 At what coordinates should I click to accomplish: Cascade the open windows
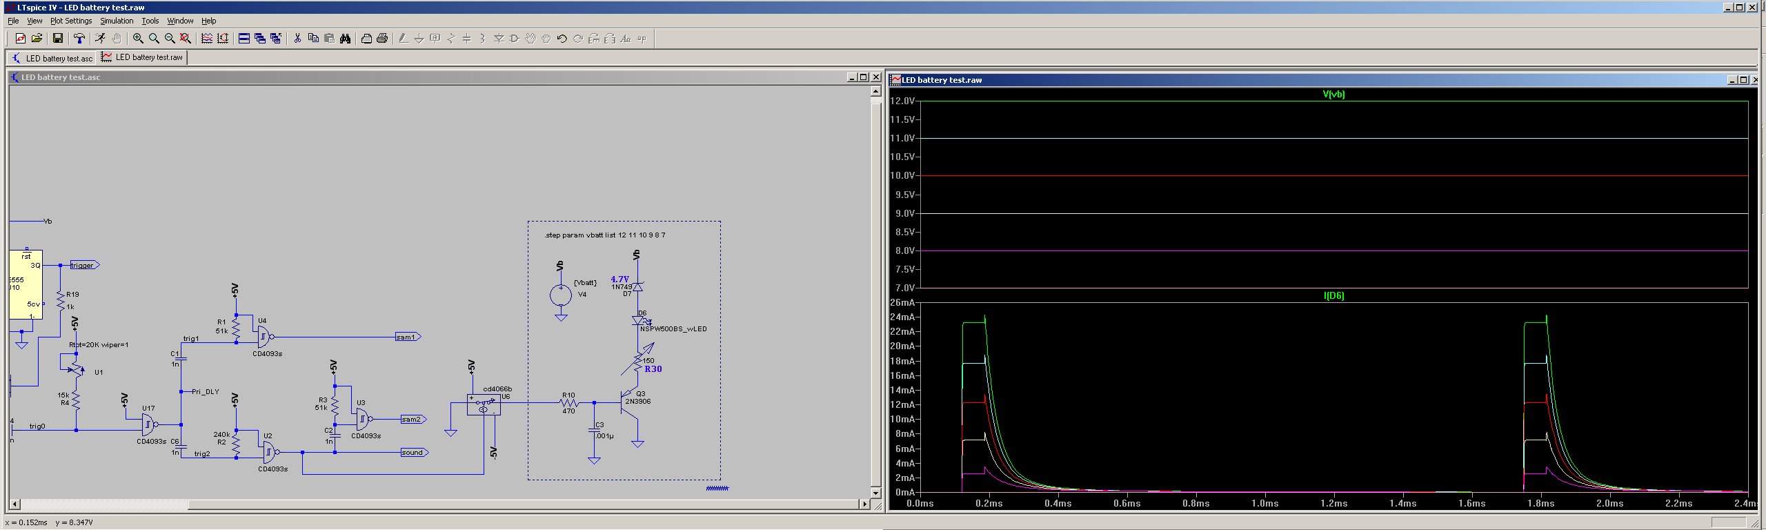[260, 39]
